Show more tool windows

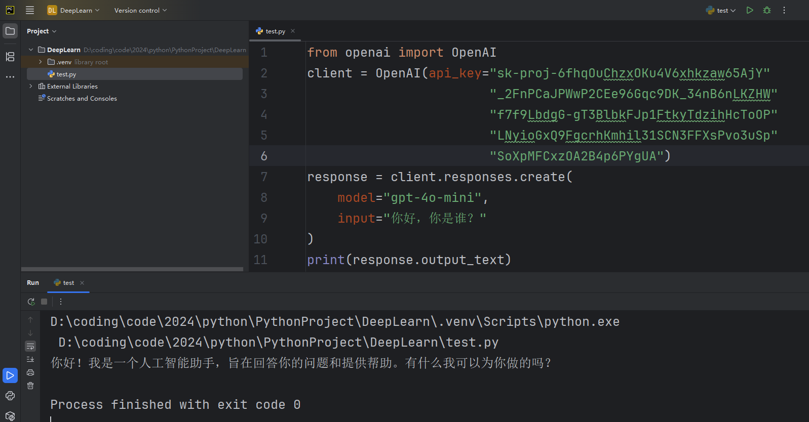click(10, 77)
